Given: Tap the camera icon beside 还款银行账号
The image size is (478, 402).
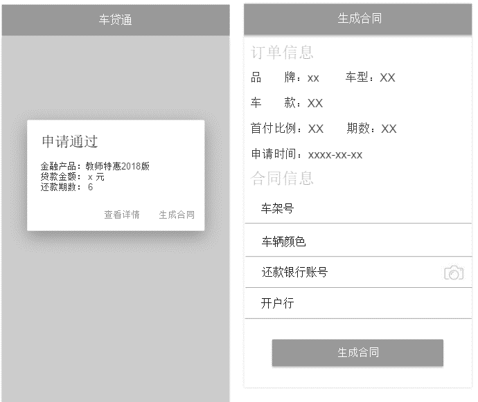Looking at the screenshot, I should coord(453,273).
